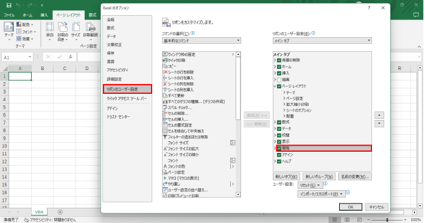This screenshot has height=223, width=425.
Task: Click the 新しいタブ button
Action: [x=286, y=177]
